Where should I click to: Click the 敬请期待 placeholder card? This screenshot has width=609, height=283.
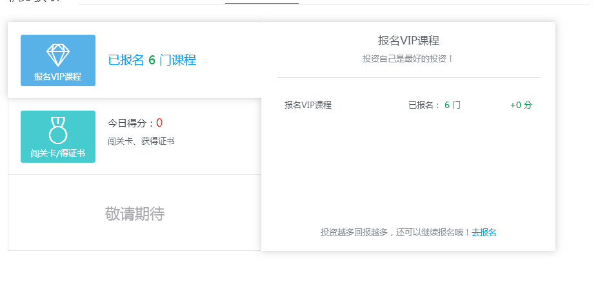tap(134, 214)
